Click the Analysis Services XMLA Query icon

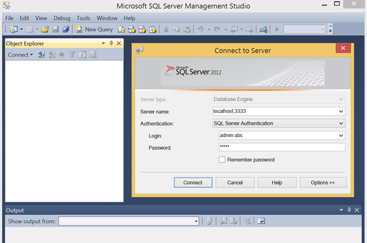153,29
